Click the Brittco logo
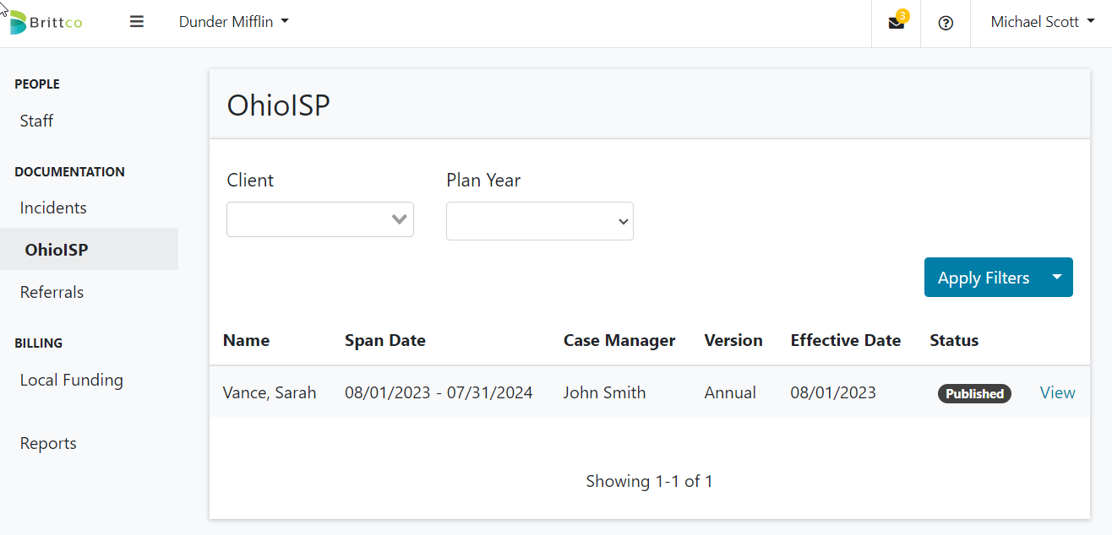The image size is (1112, 535). tap(46, 22)
